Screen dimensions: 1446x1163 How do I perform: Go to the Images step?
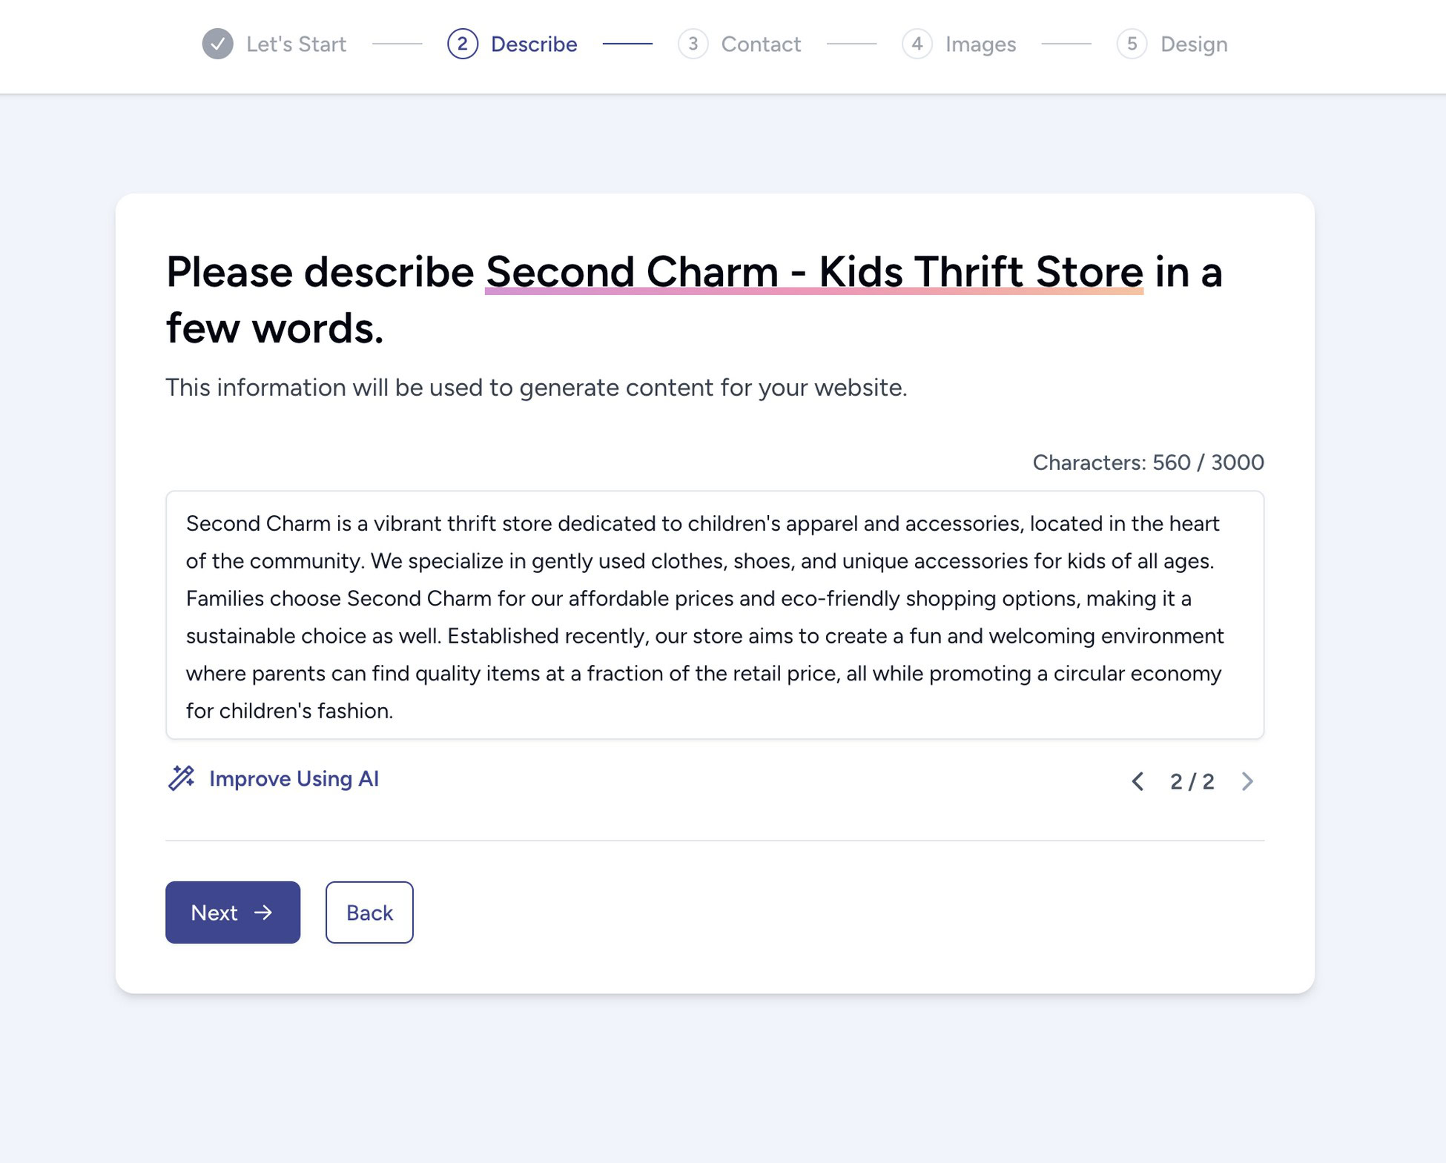(980, 44)
